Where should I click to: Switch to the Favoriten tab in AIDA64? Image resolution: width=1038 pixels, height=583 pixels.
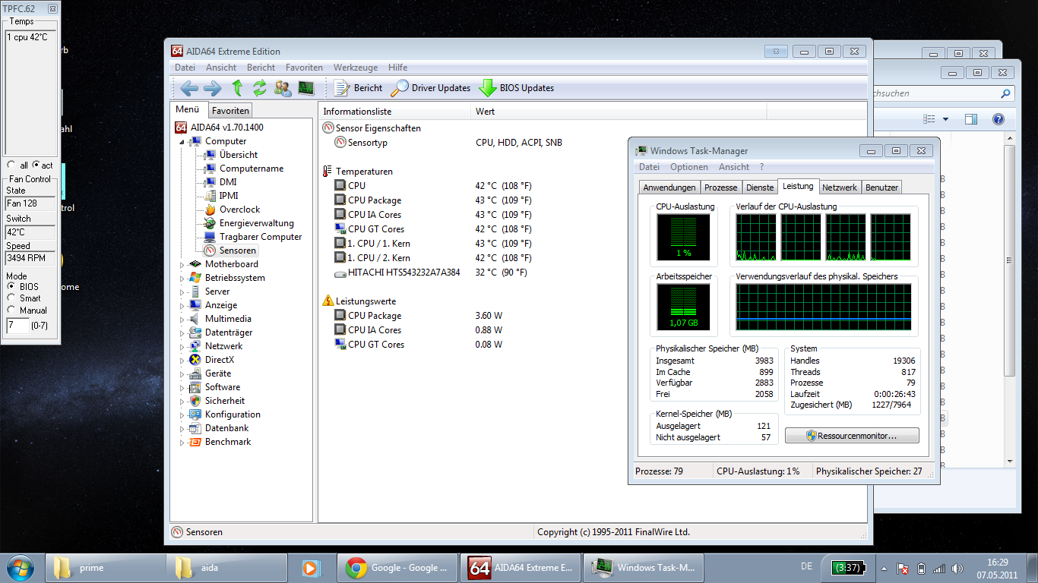click(230, 111)
